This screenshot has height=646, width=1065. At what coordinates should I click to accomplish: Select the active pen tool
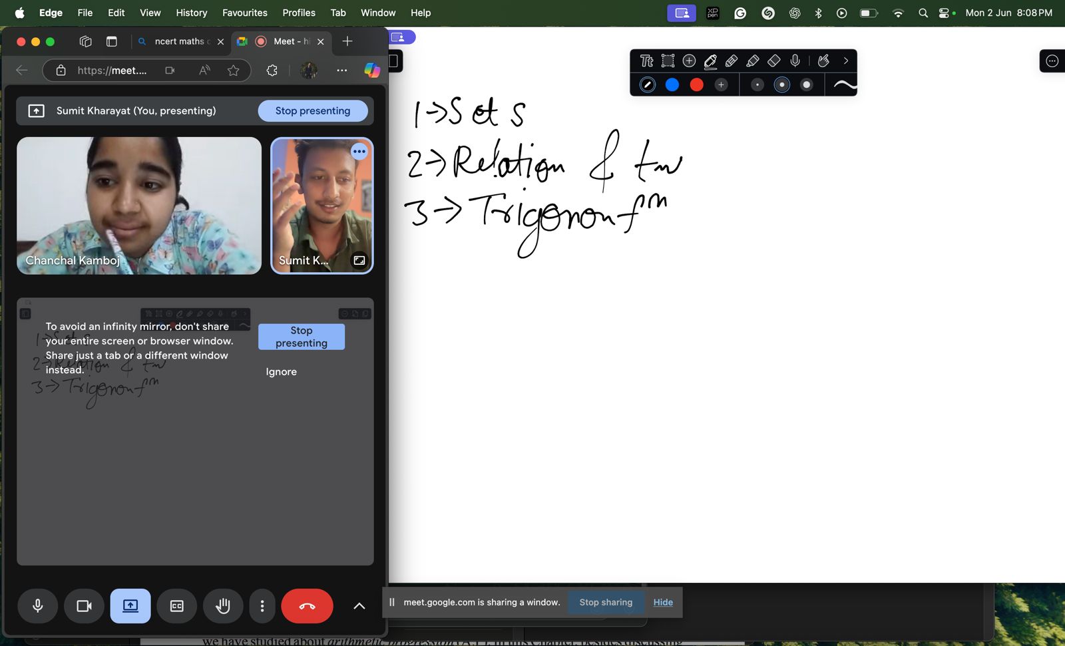point(710,61)
